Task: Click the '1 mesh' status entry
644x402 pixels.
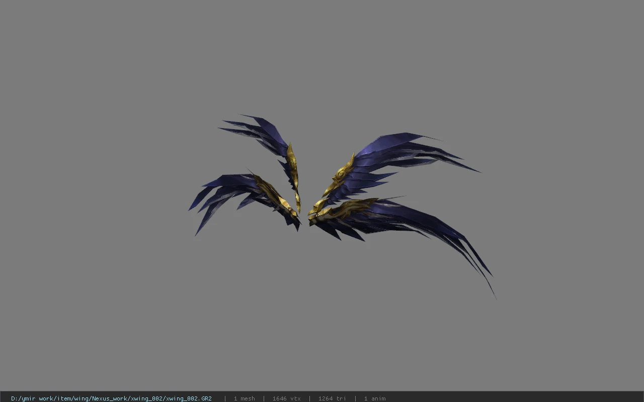Action: pos(244,398)
